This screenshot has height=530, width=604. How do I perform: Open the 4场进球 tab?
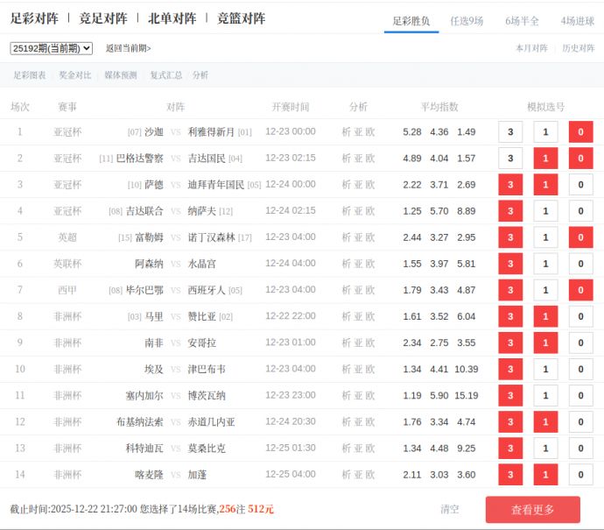click(x=577, y=21)
